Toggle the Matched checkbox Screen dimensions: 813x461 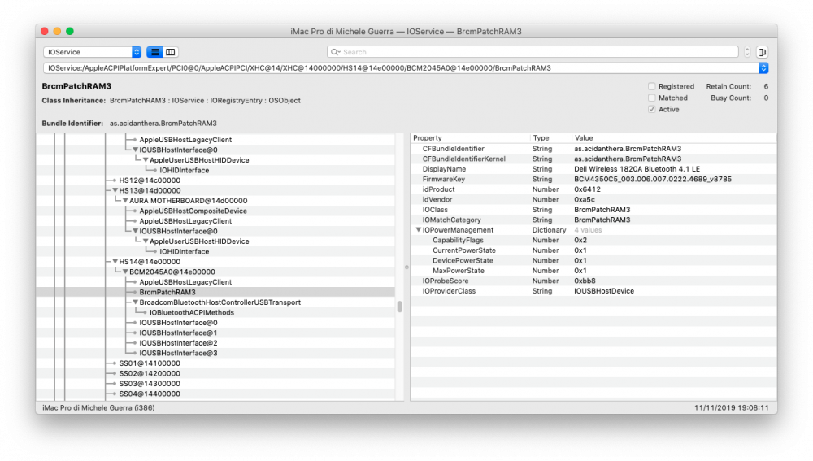(652, 98)
